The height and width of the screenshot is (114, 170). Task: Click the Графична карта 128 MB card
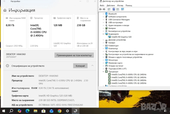click(x=62, y=31)
